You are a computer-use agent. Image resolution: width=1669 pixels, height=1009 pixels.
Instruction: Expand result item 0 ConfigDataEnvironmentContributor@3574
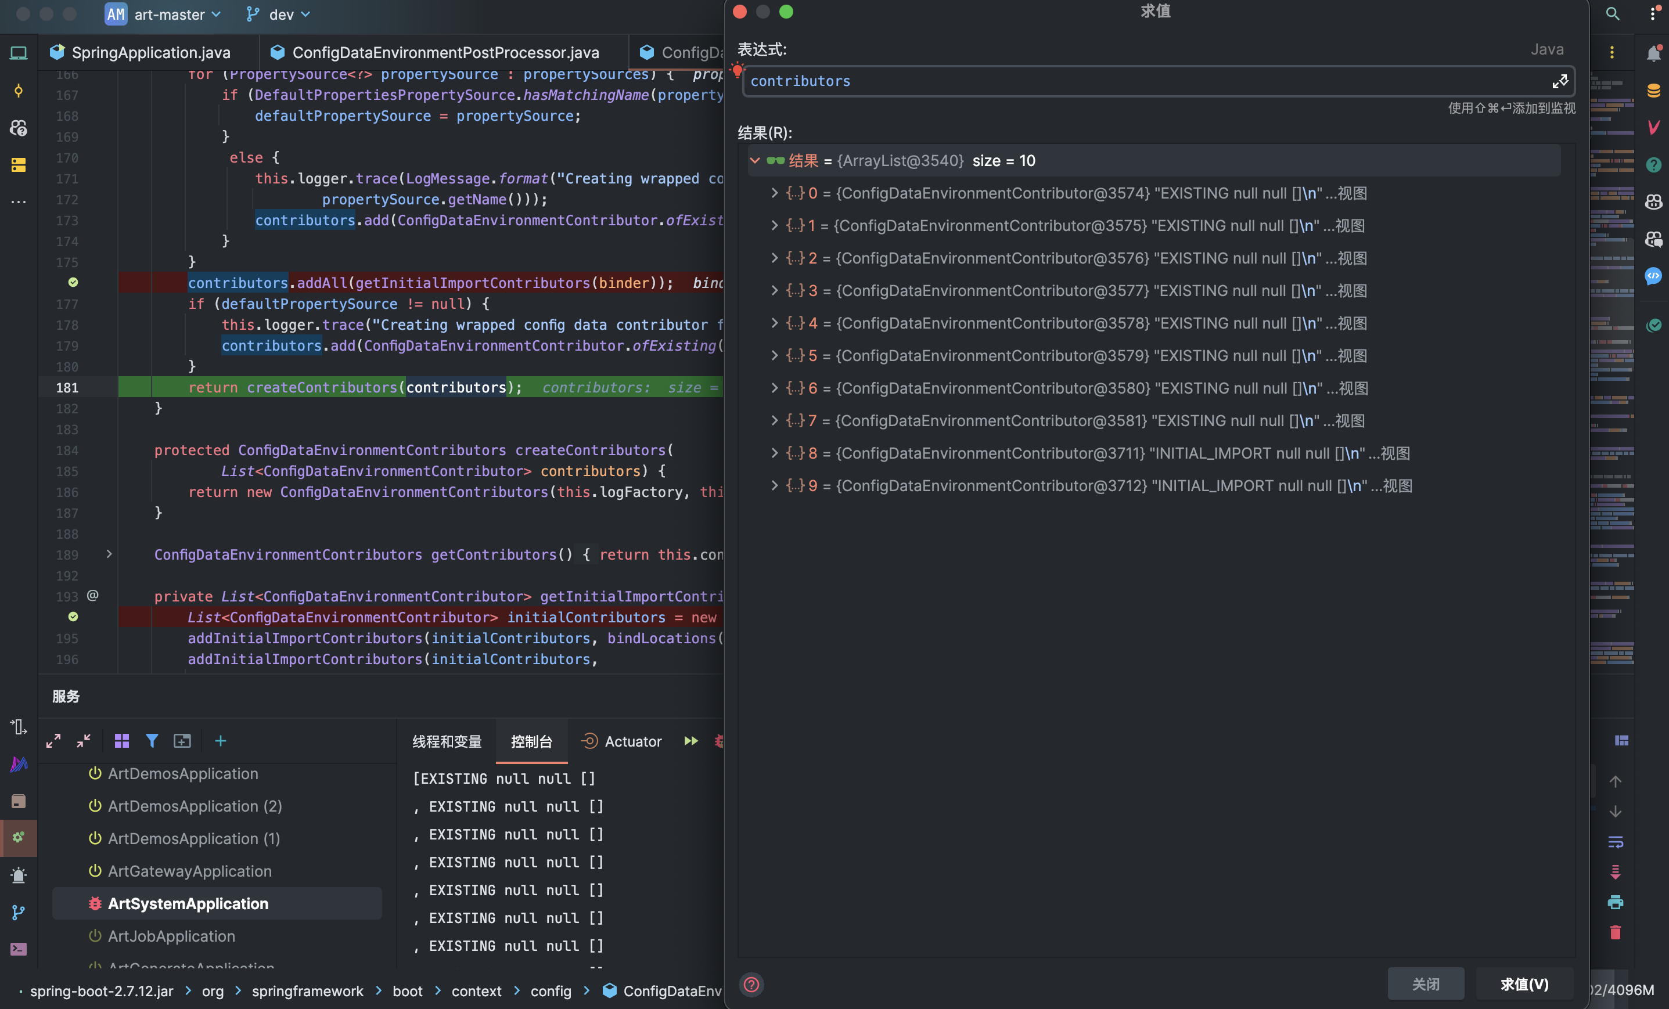[774, 193]
